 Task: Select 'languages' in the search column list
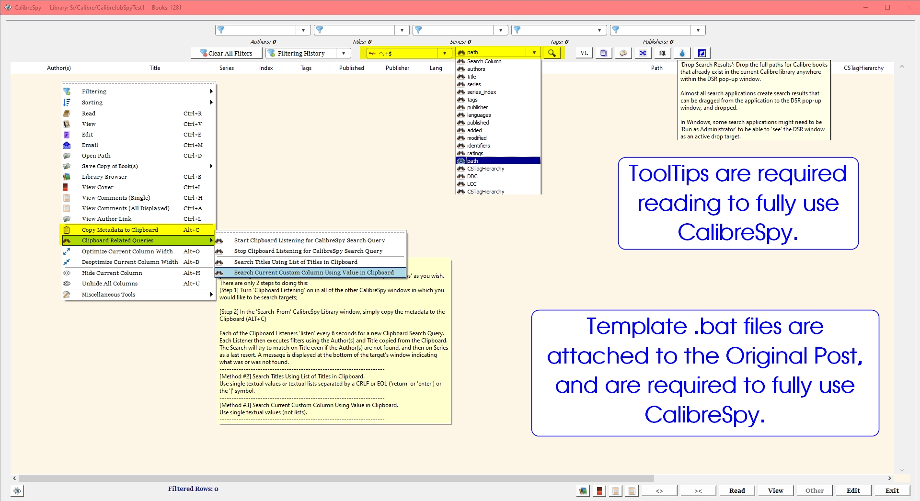pyautogui.click(x=498, y=115)
